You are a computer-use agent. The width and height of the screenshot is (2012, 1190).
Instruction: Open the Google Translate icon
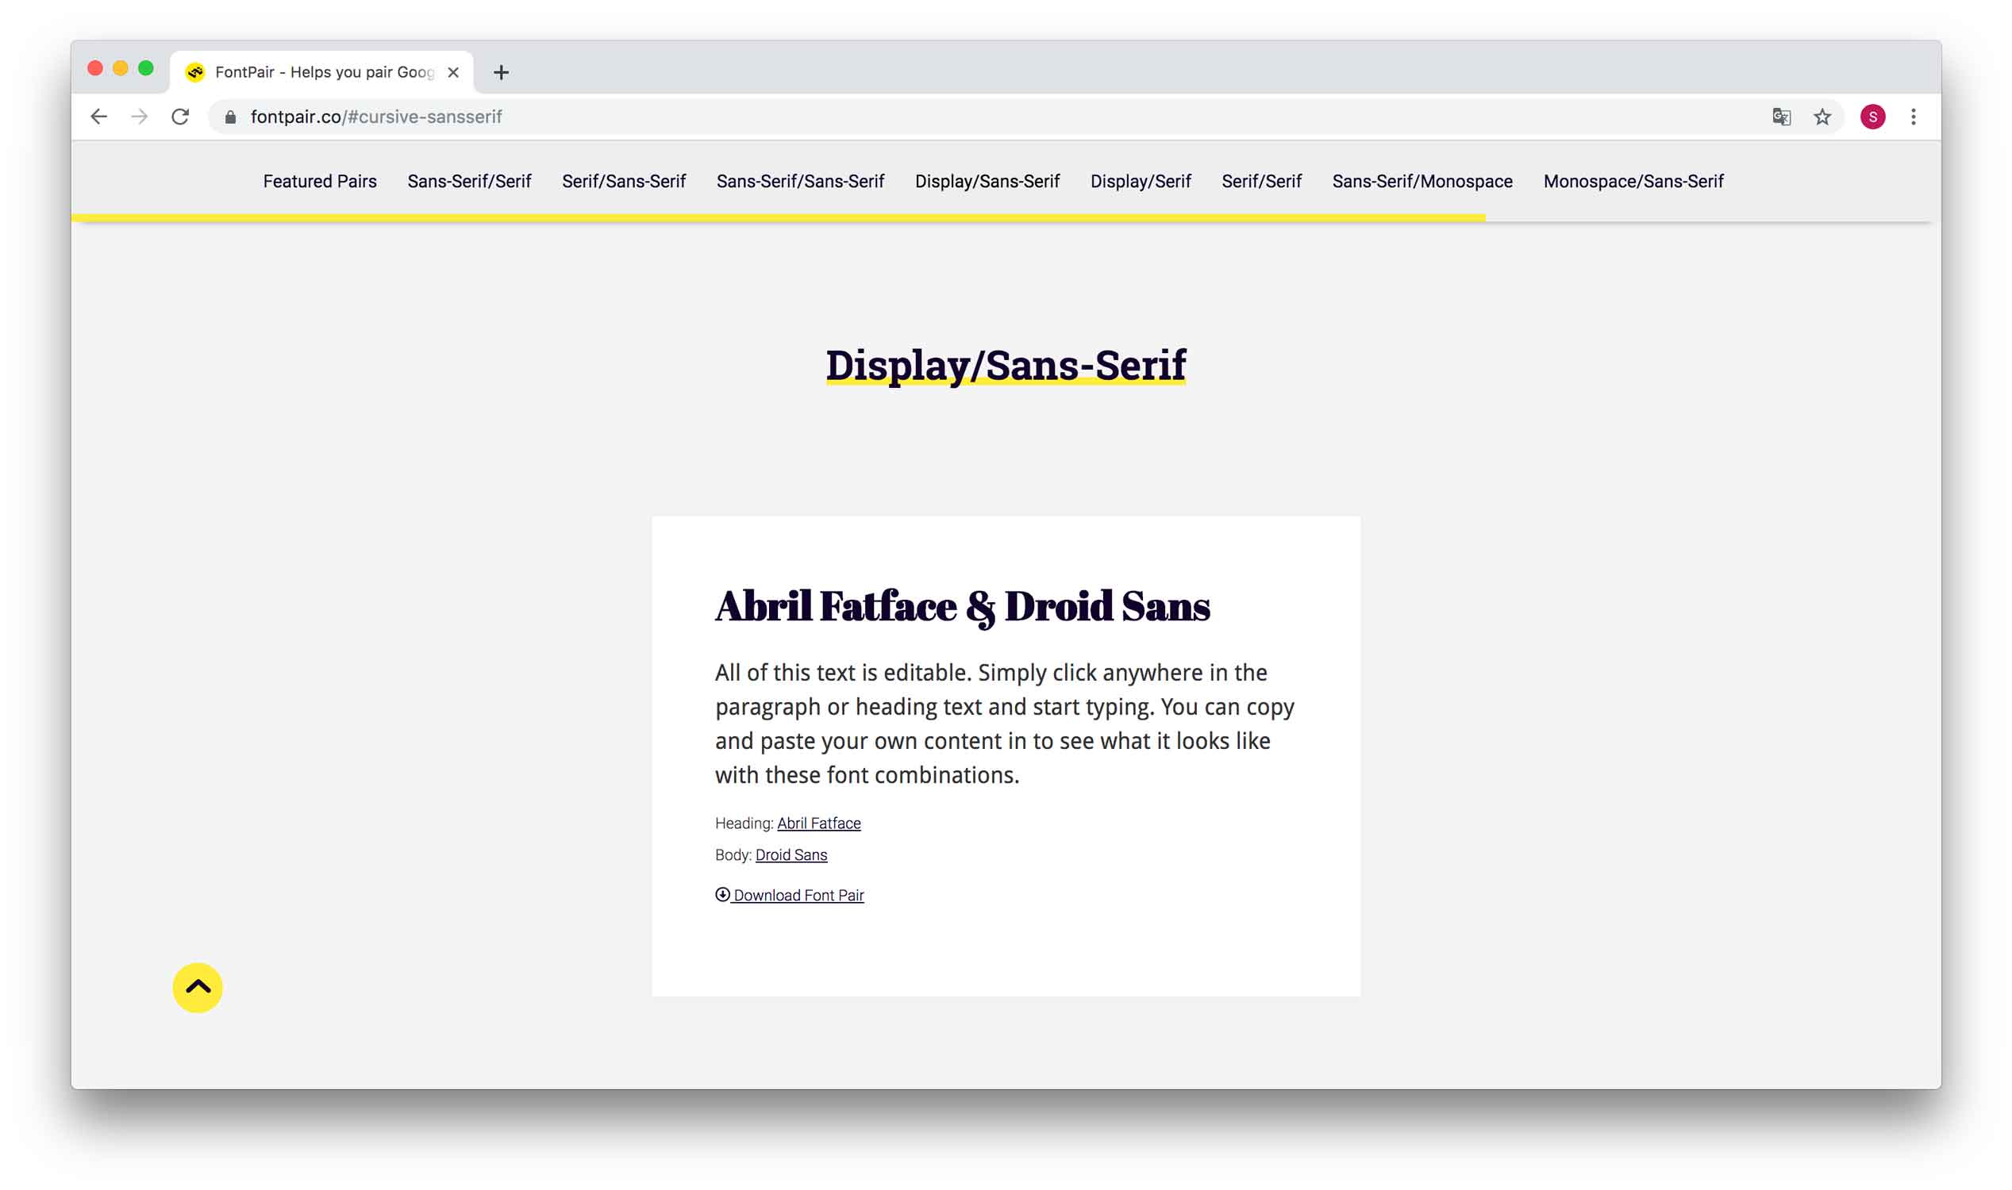(x=1781, y=117)
